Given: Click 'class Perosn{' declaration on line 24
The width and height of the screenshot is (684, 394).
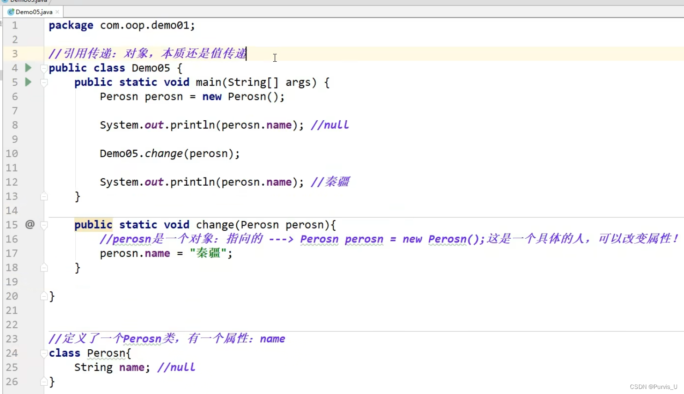Looking at the screenshot, I should point(90,353).
